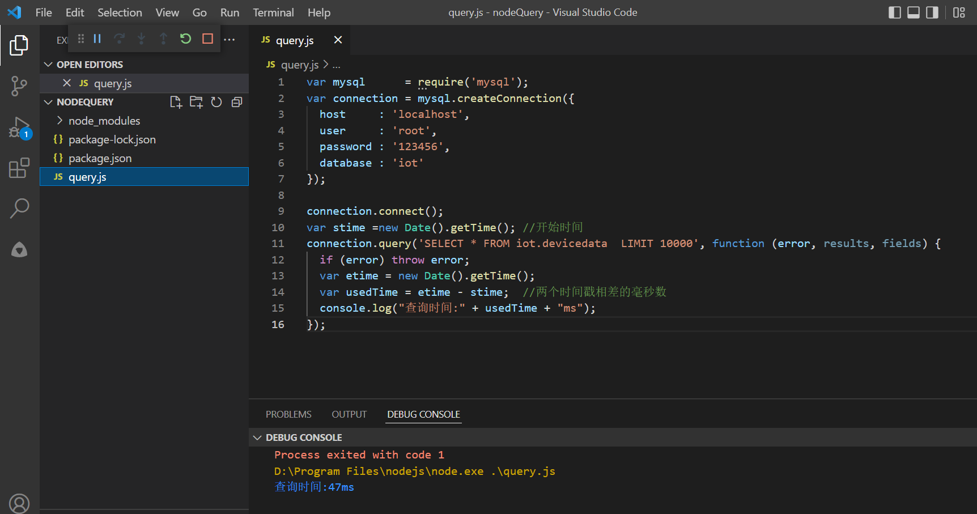Open the Extensions view
Screen dimensions: 977x514
(19, 168)
